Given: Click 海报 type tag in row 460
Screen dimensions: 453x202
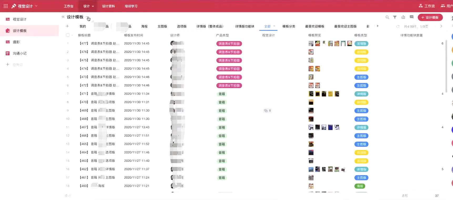Looking at the screenshot, I should [360, 186].
